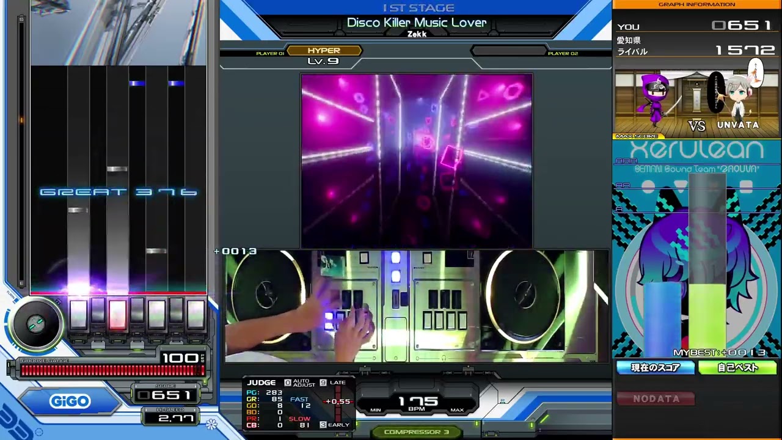Image resolution: width=782 pixels, height=440 pixels.
Task: Click the red GROOVE GAUGE bar
Action: tap(112, 370)
